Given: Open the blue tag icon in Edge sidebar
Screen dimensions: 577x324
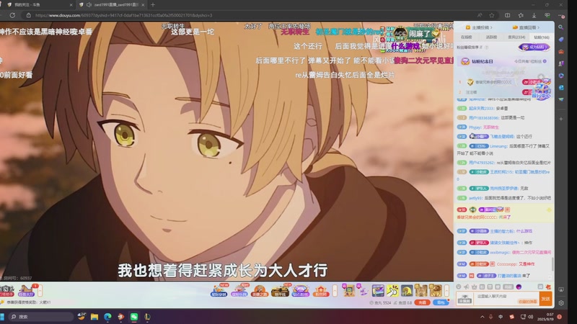Looking at the screenshot, I should 561,40.
